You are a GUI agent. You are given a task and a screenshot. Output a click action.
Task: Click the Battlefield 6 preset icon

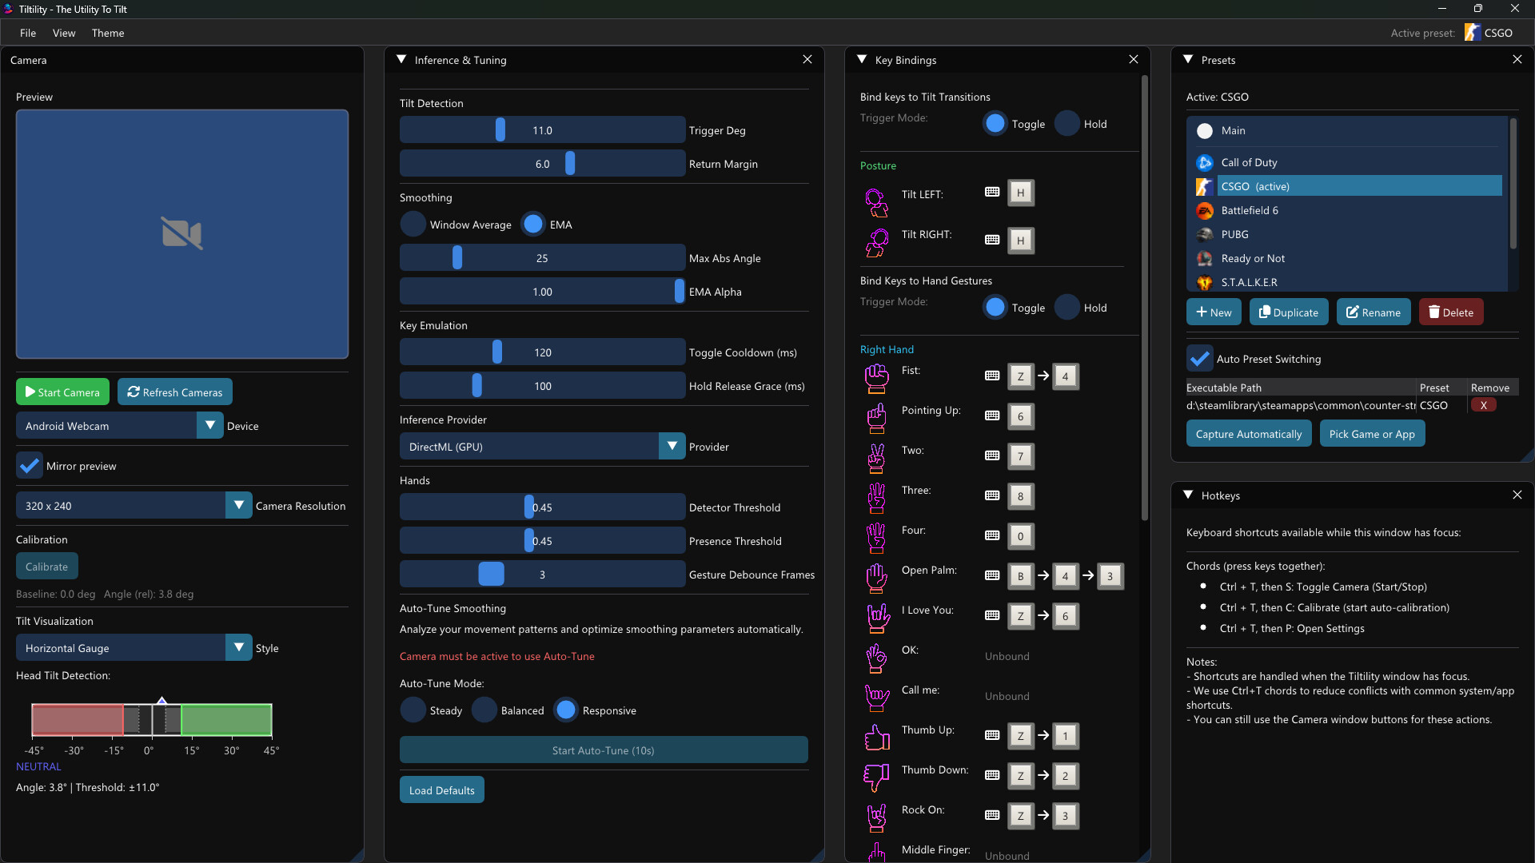(x=1204, y=210)
